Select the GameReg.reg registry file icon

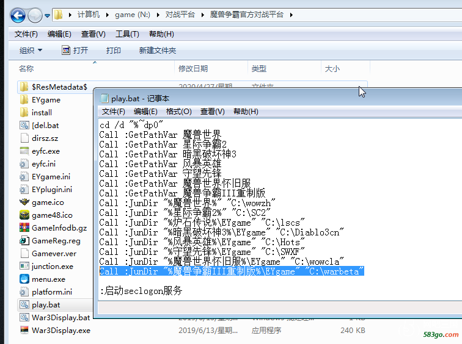point(24,240)
